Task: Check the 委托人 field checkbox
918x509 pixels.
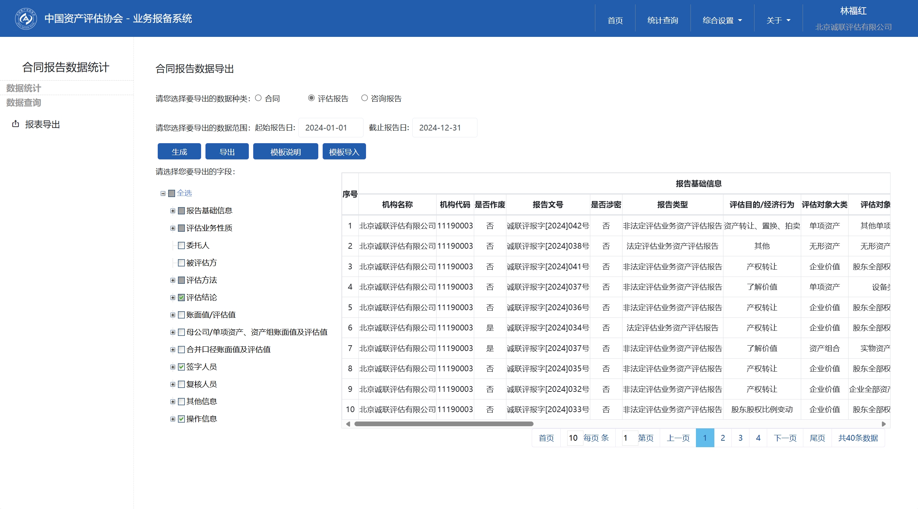Action: coord(182,245)
